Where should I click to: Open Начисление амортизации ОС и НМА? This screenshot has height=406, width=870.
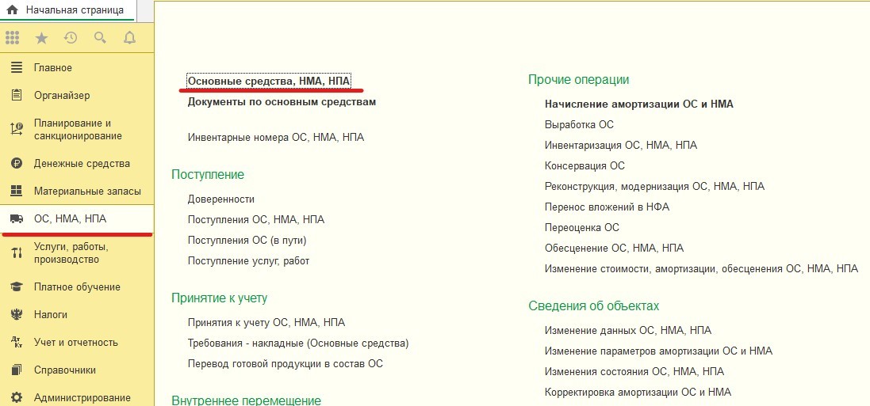[638, 104]
